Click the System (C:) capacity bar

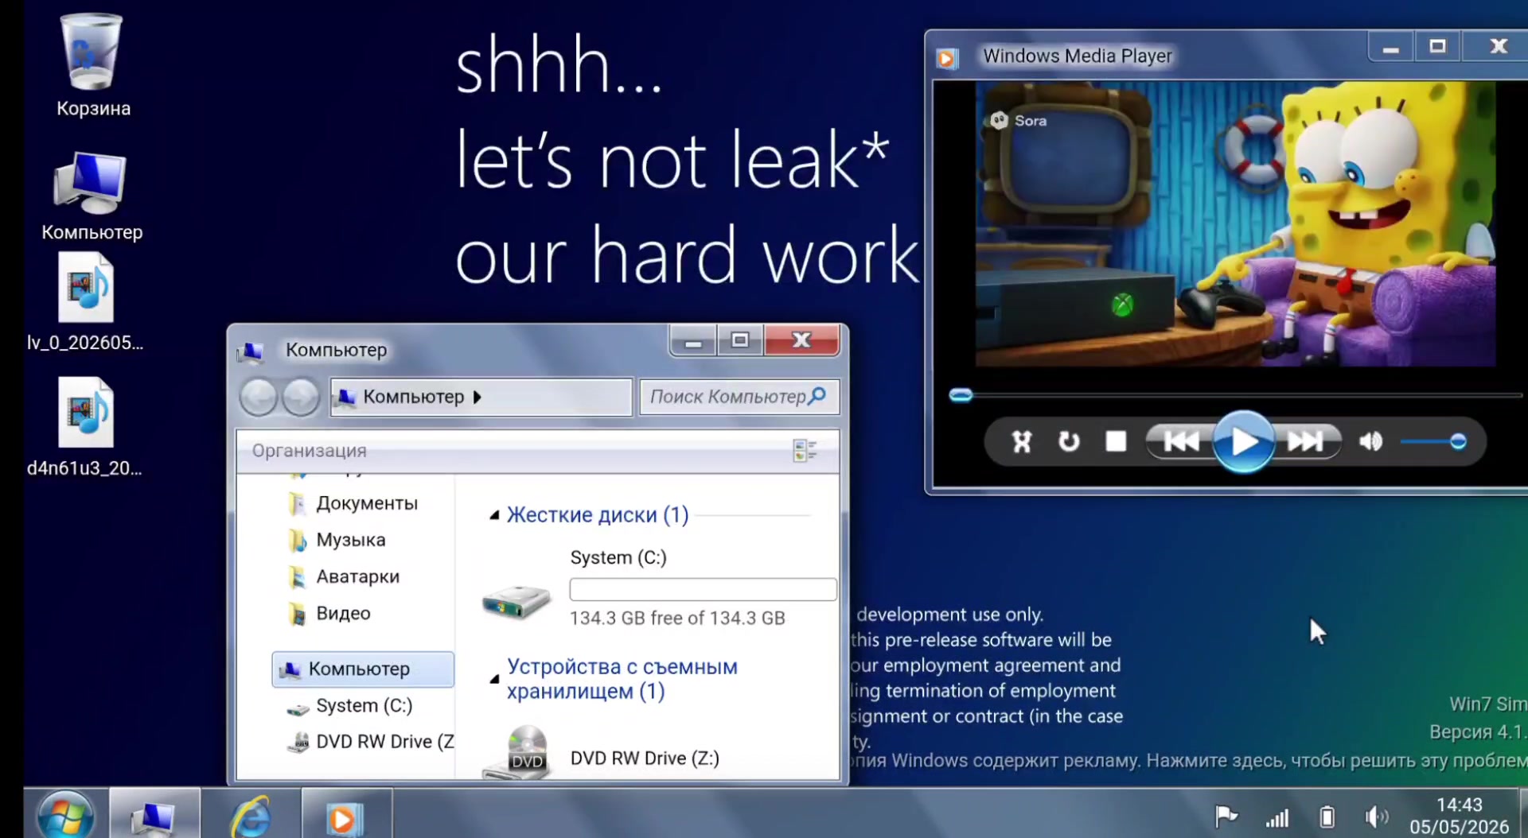[703, 589]
